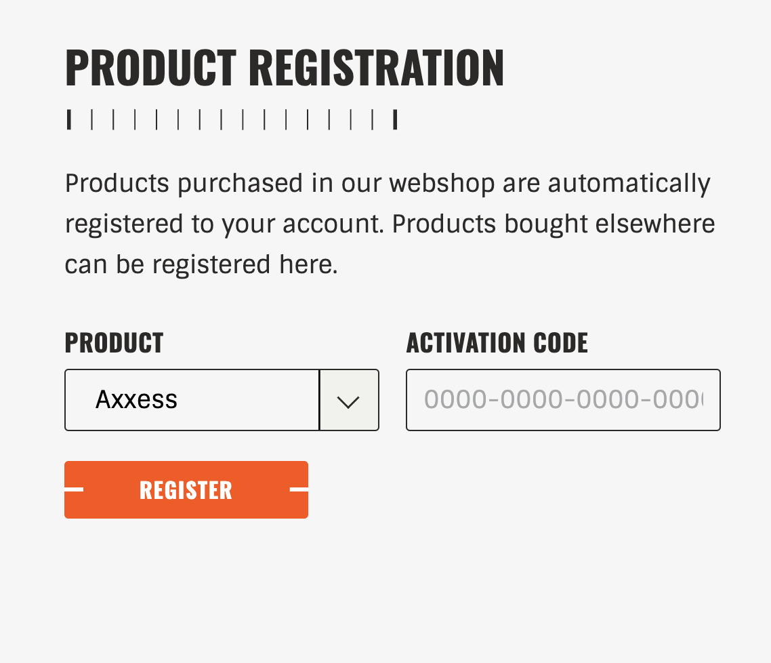Click the 0000-0000-0000-000 code entry box
The height and width of the screenshot is (663, 771).
tap(562, 400)
